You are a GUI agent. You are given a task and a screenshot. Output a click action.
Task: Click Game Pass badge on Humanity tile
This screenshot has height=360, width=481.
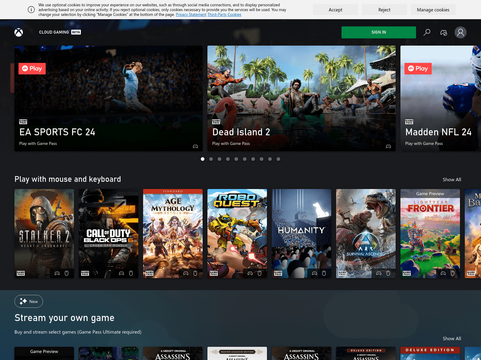[x=278, y=273]
